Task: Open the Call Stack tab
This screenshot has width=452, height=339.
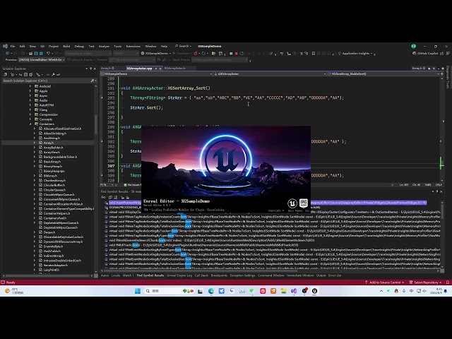Action: (201, 275)
